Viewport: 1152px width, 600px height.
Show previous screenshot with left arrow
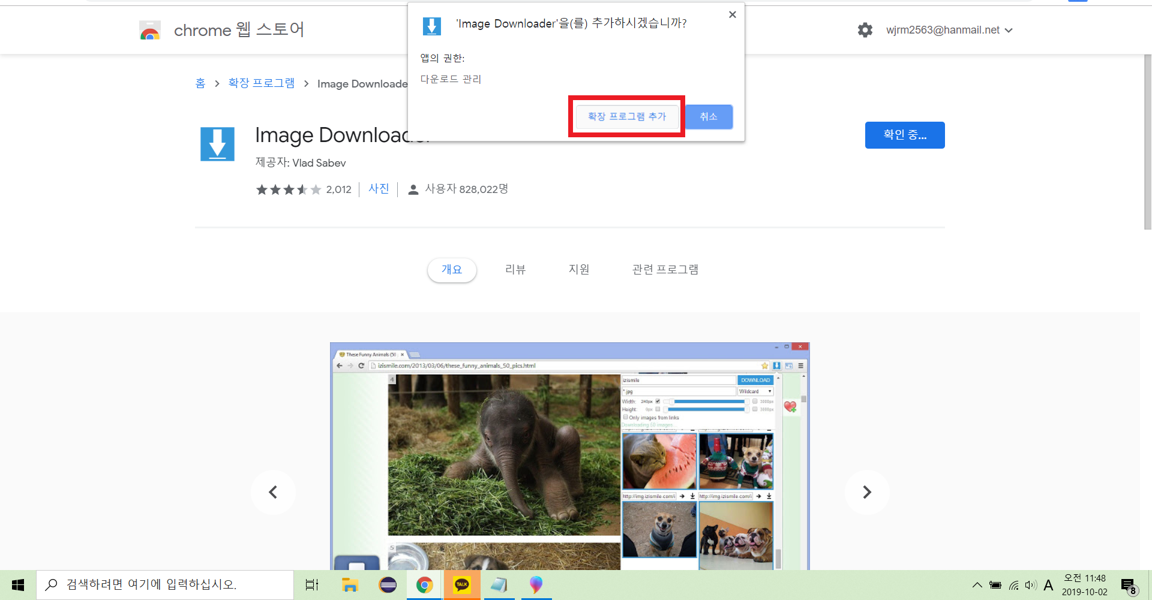pyautogui.click(x=273, y=492)
